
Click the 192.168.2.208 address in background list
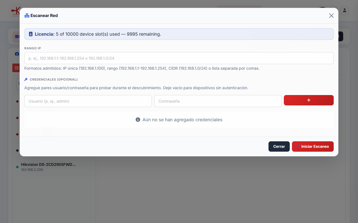point(32,170)
